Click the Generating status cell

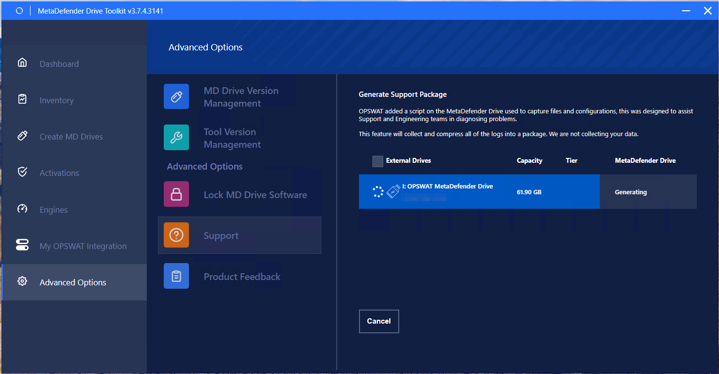click(648, 192)
